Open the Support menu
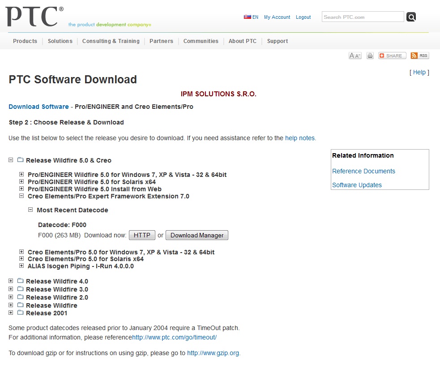Screen dimensions: 440x365 [278, 41]
